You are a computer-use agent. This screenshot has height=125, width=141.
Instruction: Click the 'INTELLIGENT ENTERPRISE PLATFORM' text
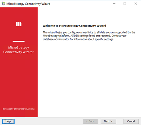pos(19,109)
